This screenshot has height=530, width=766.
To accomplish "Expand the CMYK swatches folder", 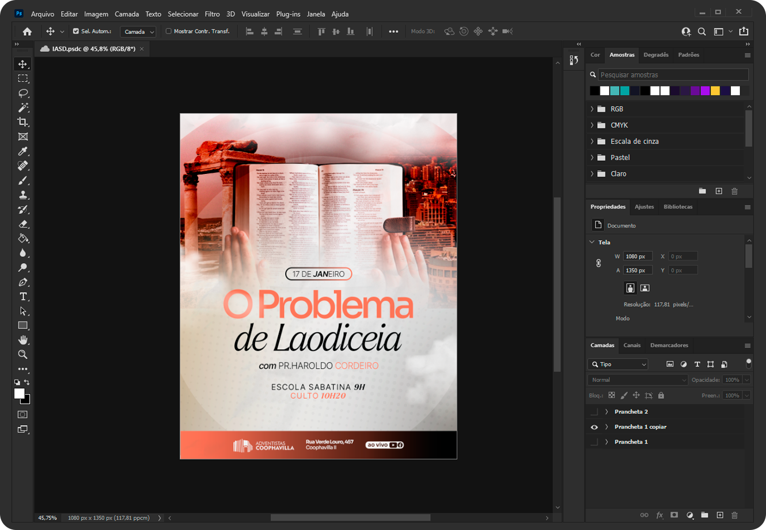I will coord(592,125).
